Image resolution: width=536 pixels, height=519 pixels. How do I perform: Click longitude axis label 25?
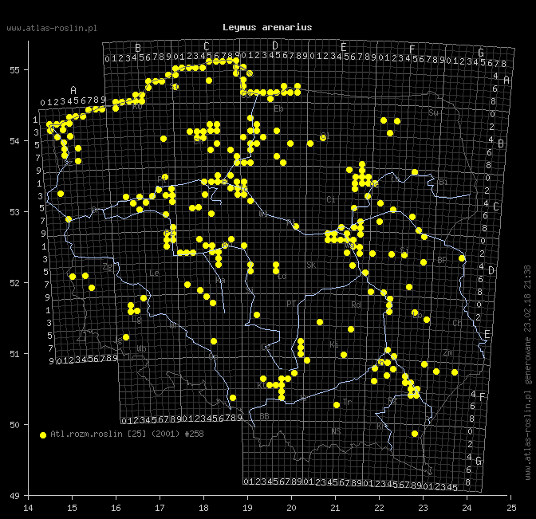coord(511,508)
